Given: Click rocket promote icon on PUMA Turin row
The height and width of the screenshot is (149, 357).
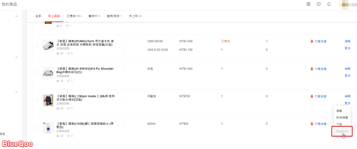Looking at the screenshot, I should coord(312,41).
